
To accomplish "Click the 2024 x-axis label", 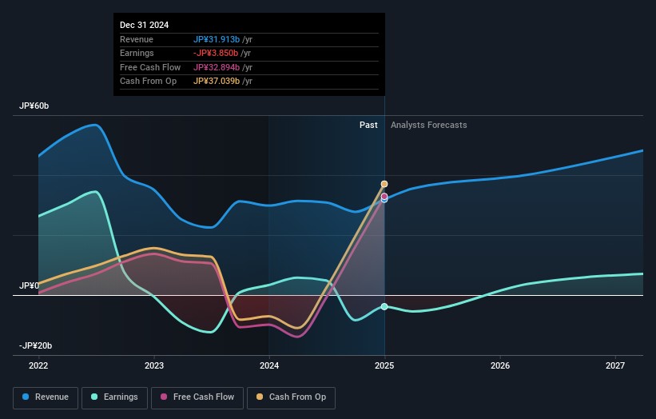I will 269,366.
